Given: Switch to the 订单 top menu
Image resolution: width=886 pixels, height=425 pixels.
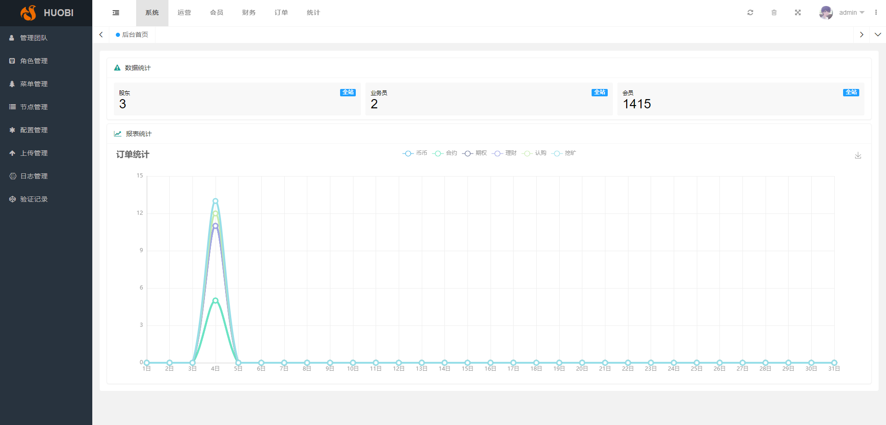Looking at the screenshot, I should click(281, 13).
